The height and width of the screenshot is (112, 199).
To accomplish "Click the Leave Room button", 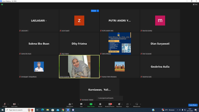I will (x=193, y=105).
